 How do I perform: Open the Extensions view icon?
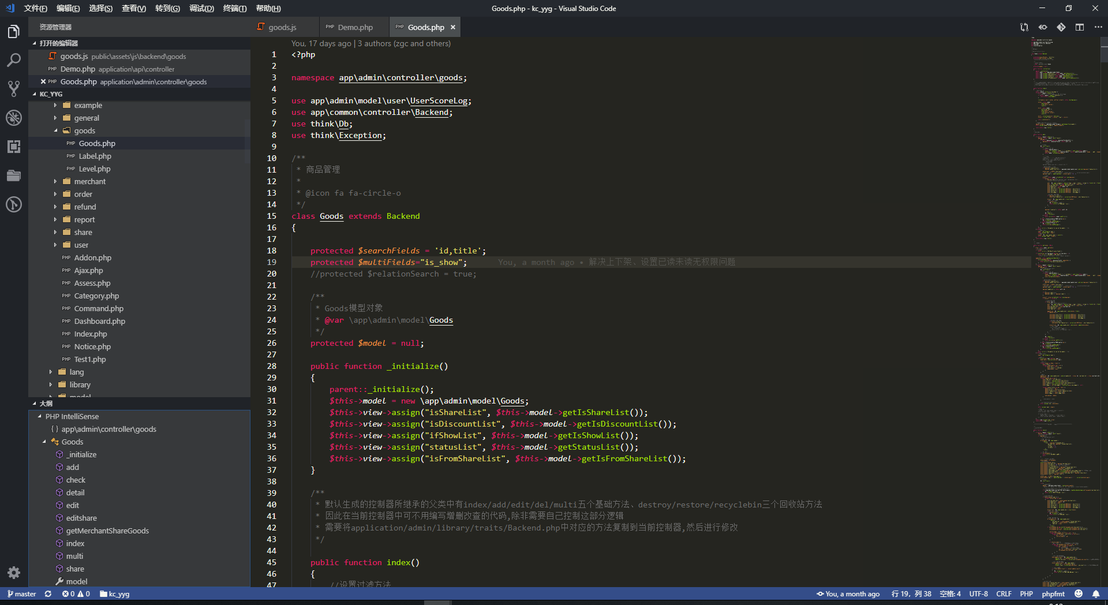14,147
